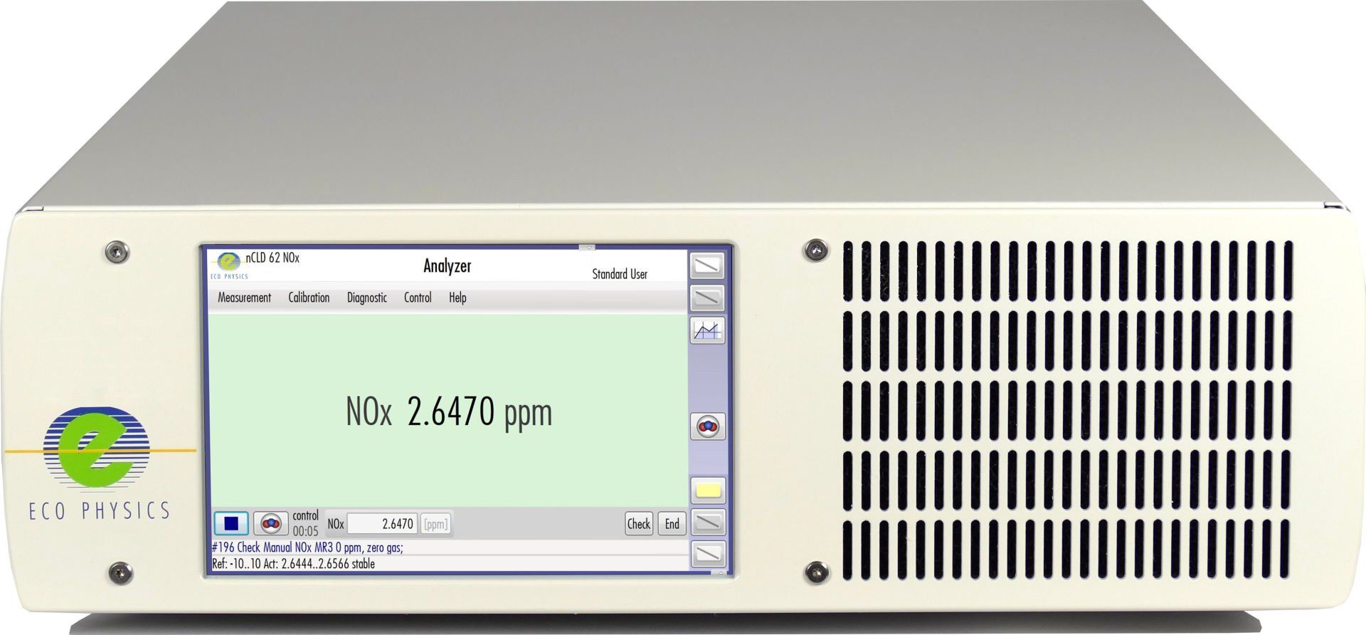
Task: Click the 'Standard User' label
Action: pyautogui.click(x=620, y=274)
